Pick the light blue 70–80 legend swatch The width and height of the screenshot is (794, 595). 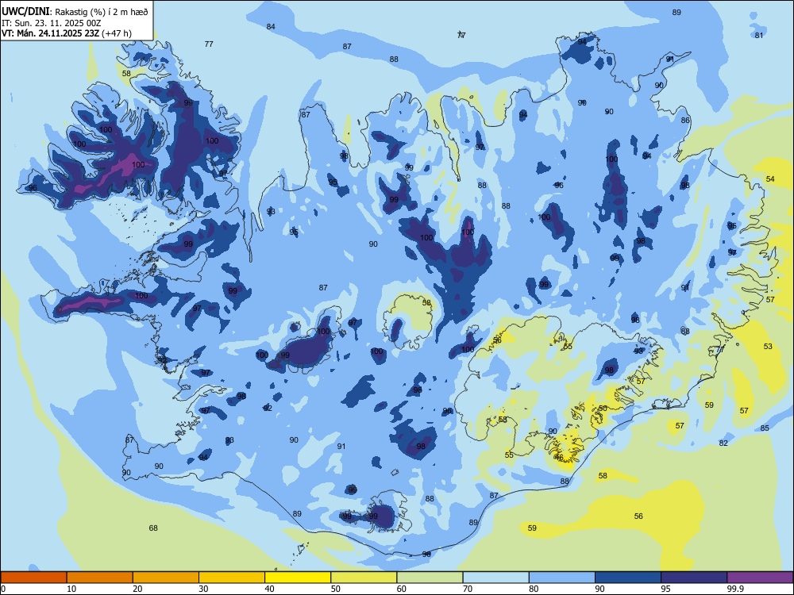click(x=496, y=578)
